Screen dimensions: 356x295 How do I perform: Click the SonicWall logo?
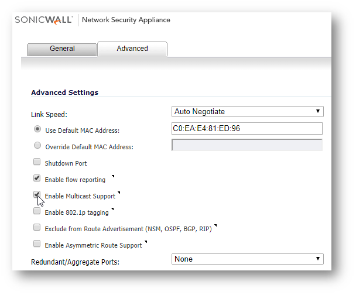coord(44,20)
